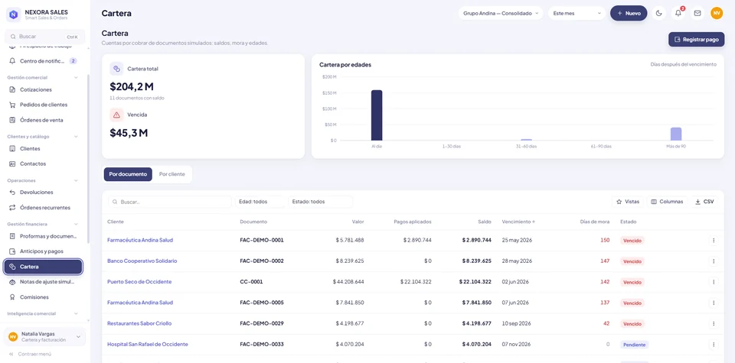Click the Cotizaciones sidebar icon

(x=13, y=89)
